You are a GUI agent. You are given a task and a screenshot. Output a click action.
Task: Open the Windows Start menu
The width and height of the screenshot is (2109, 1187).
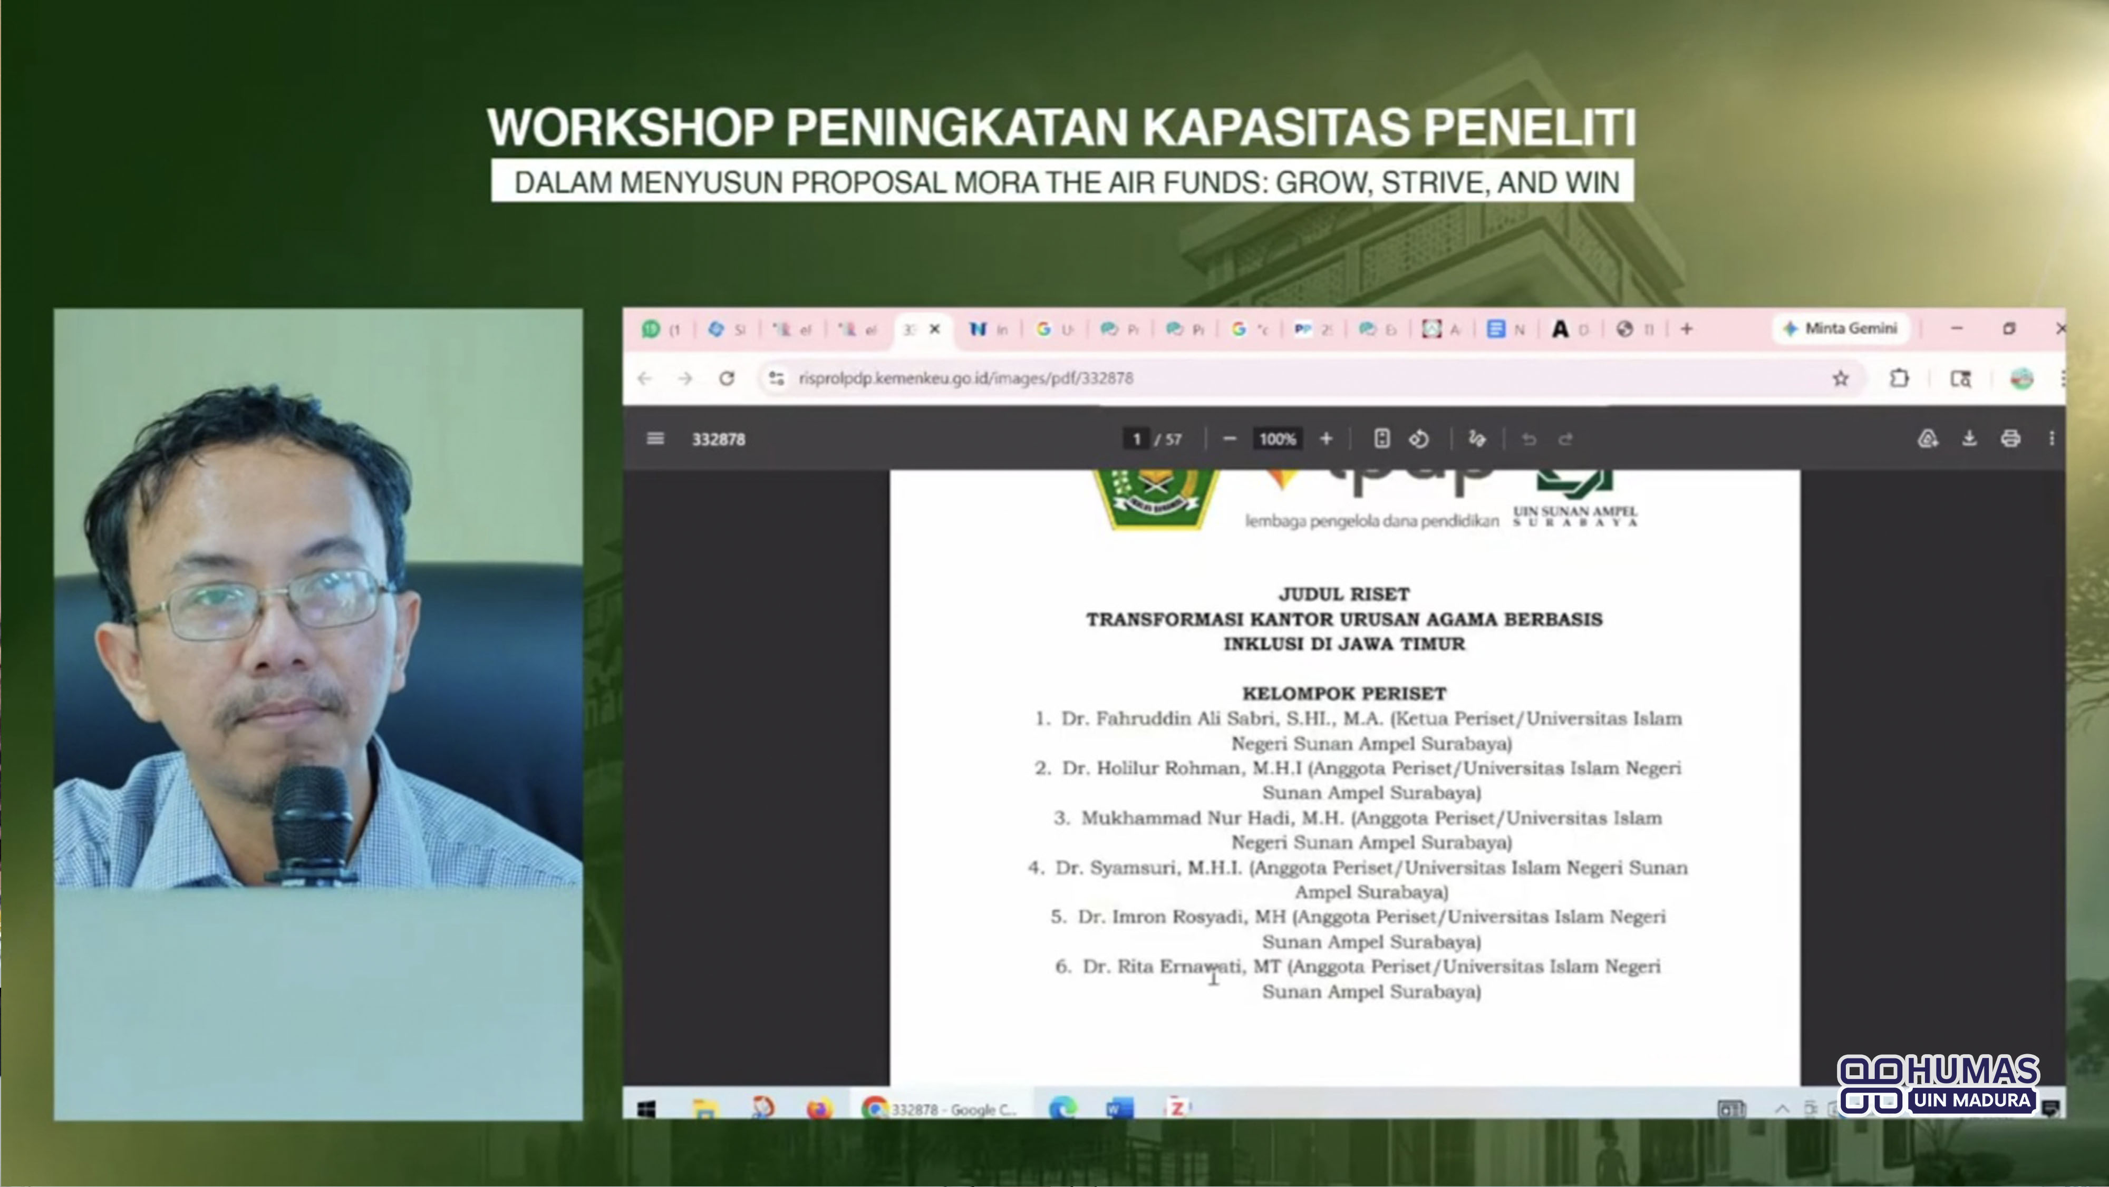pos(646,1109)
